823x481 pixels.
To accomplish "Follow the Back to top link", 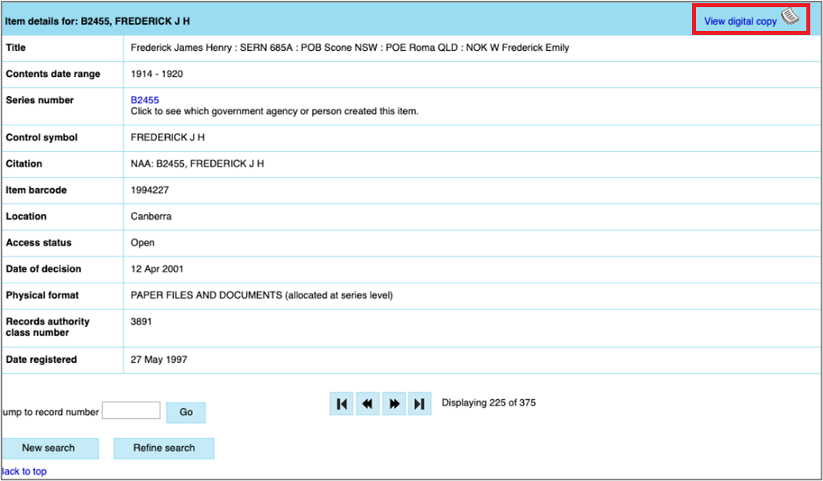I will 24,471.
